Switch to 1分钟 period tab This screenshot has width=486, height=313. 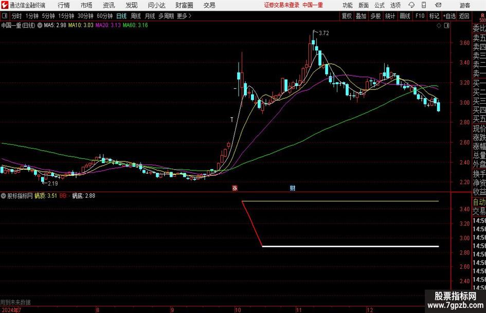coord(32,16)
